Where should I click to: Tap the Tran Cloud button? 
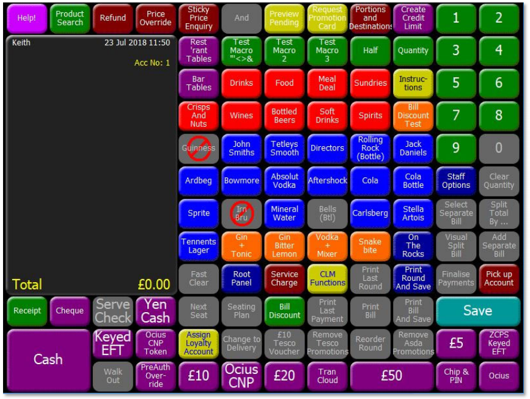pos(327,376)
